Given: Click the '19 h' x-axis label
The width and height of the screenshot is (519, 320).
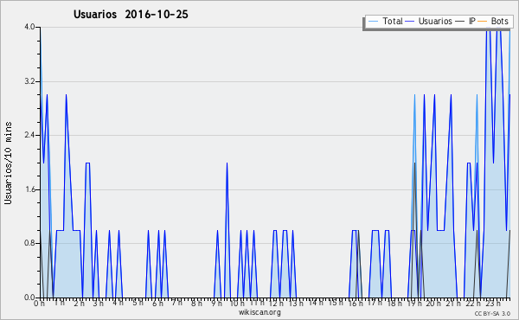Looking at the screenshot, I should pyautogui.click(x=413, y=304).
